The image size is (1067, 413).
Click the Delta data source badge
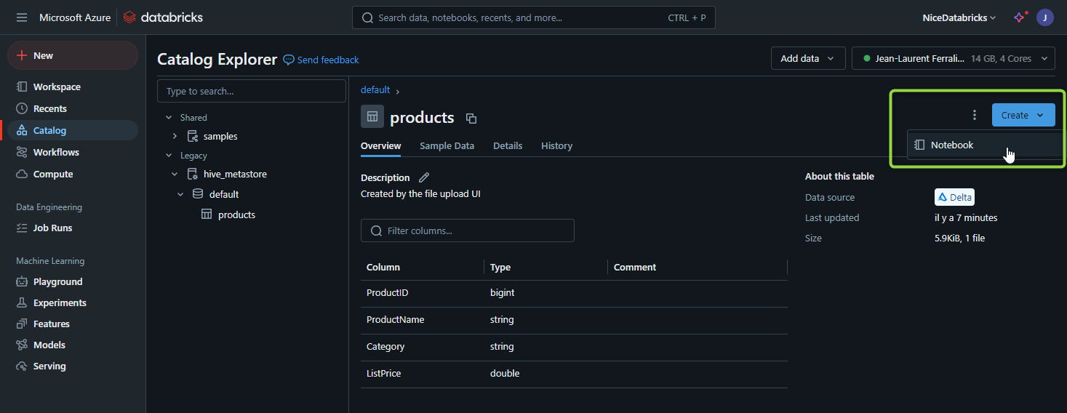954,197
